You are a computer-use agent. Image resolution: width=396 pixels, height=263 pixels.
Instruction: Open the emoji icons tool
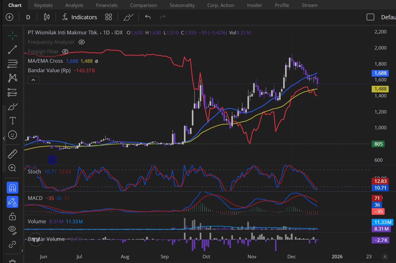point(13,135)
